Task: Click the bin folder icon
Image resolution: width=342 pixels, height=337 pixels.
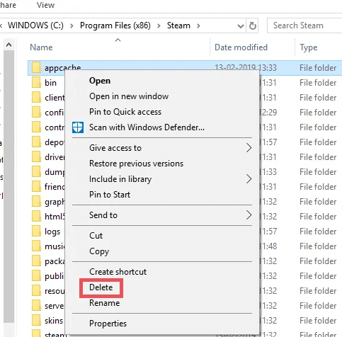Action: (x=36, y=83)
